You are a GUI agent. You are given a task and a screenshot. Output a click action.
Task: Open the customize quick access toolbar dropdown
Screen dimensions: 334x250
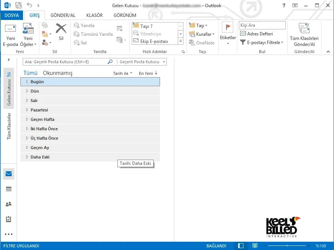[x=38, y=6]
